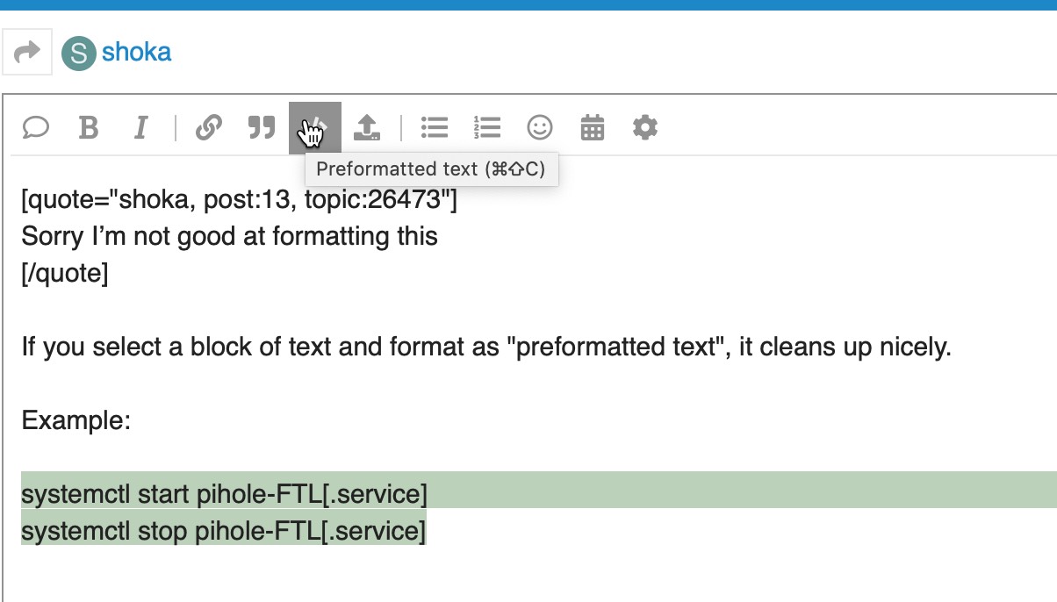Toggle bold formatting
Viewport: 1057px width, 602px height.
[88, 128]
